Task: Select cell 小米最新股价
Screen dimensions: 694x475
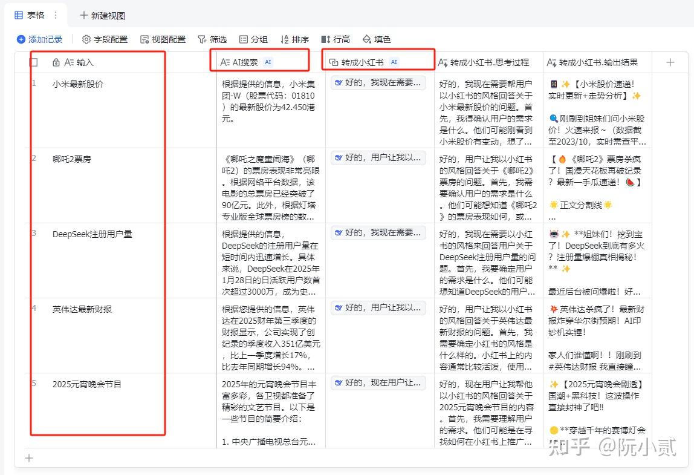Action: [133, 110]
